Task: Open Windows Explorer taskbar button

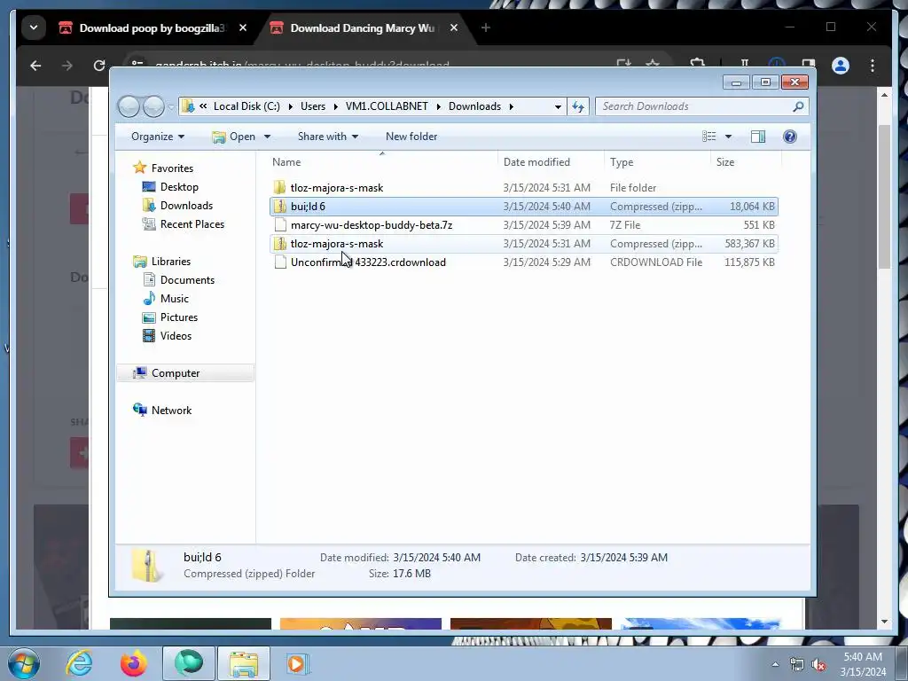Action: point(244,663)
